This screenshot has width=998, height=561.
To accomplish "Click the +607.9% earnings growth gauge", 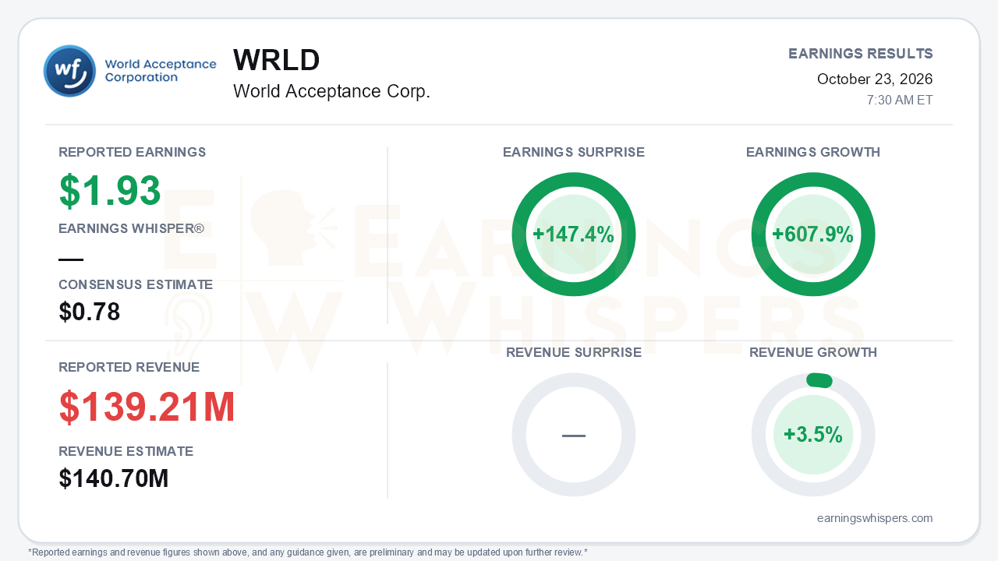I will (x=813, y=235).
